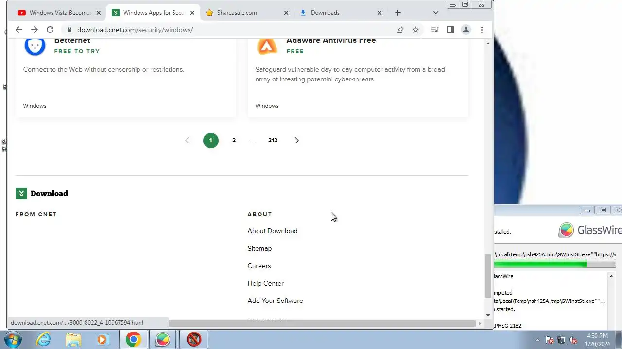
Task: Switch to Chrome in the taskbar
Action: [133, 339]
